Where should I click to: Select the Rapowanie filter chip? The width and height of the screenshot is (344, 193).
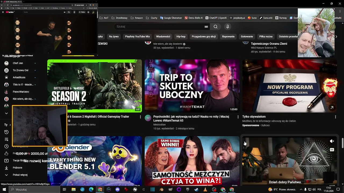tap(228, 36)
